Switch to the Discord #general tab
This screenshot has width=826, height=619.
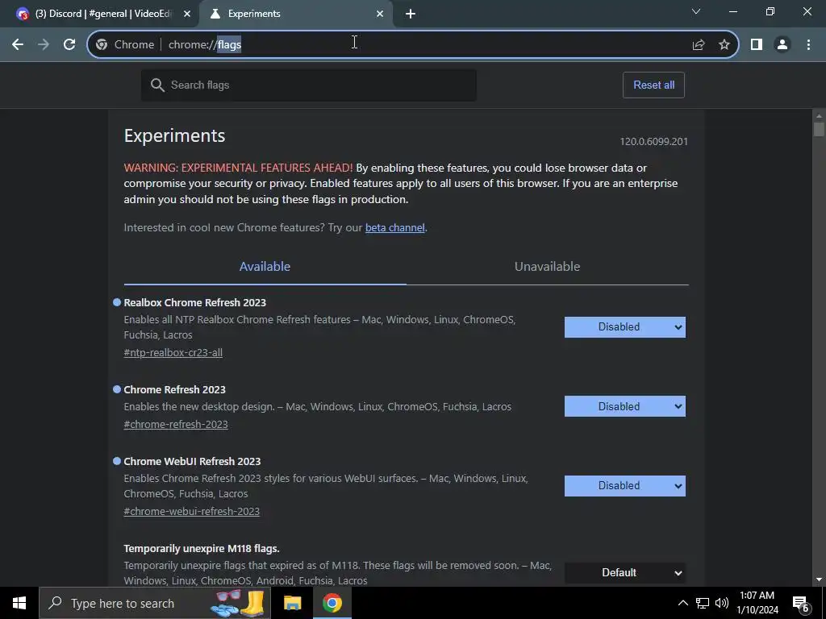coord(103,14)
